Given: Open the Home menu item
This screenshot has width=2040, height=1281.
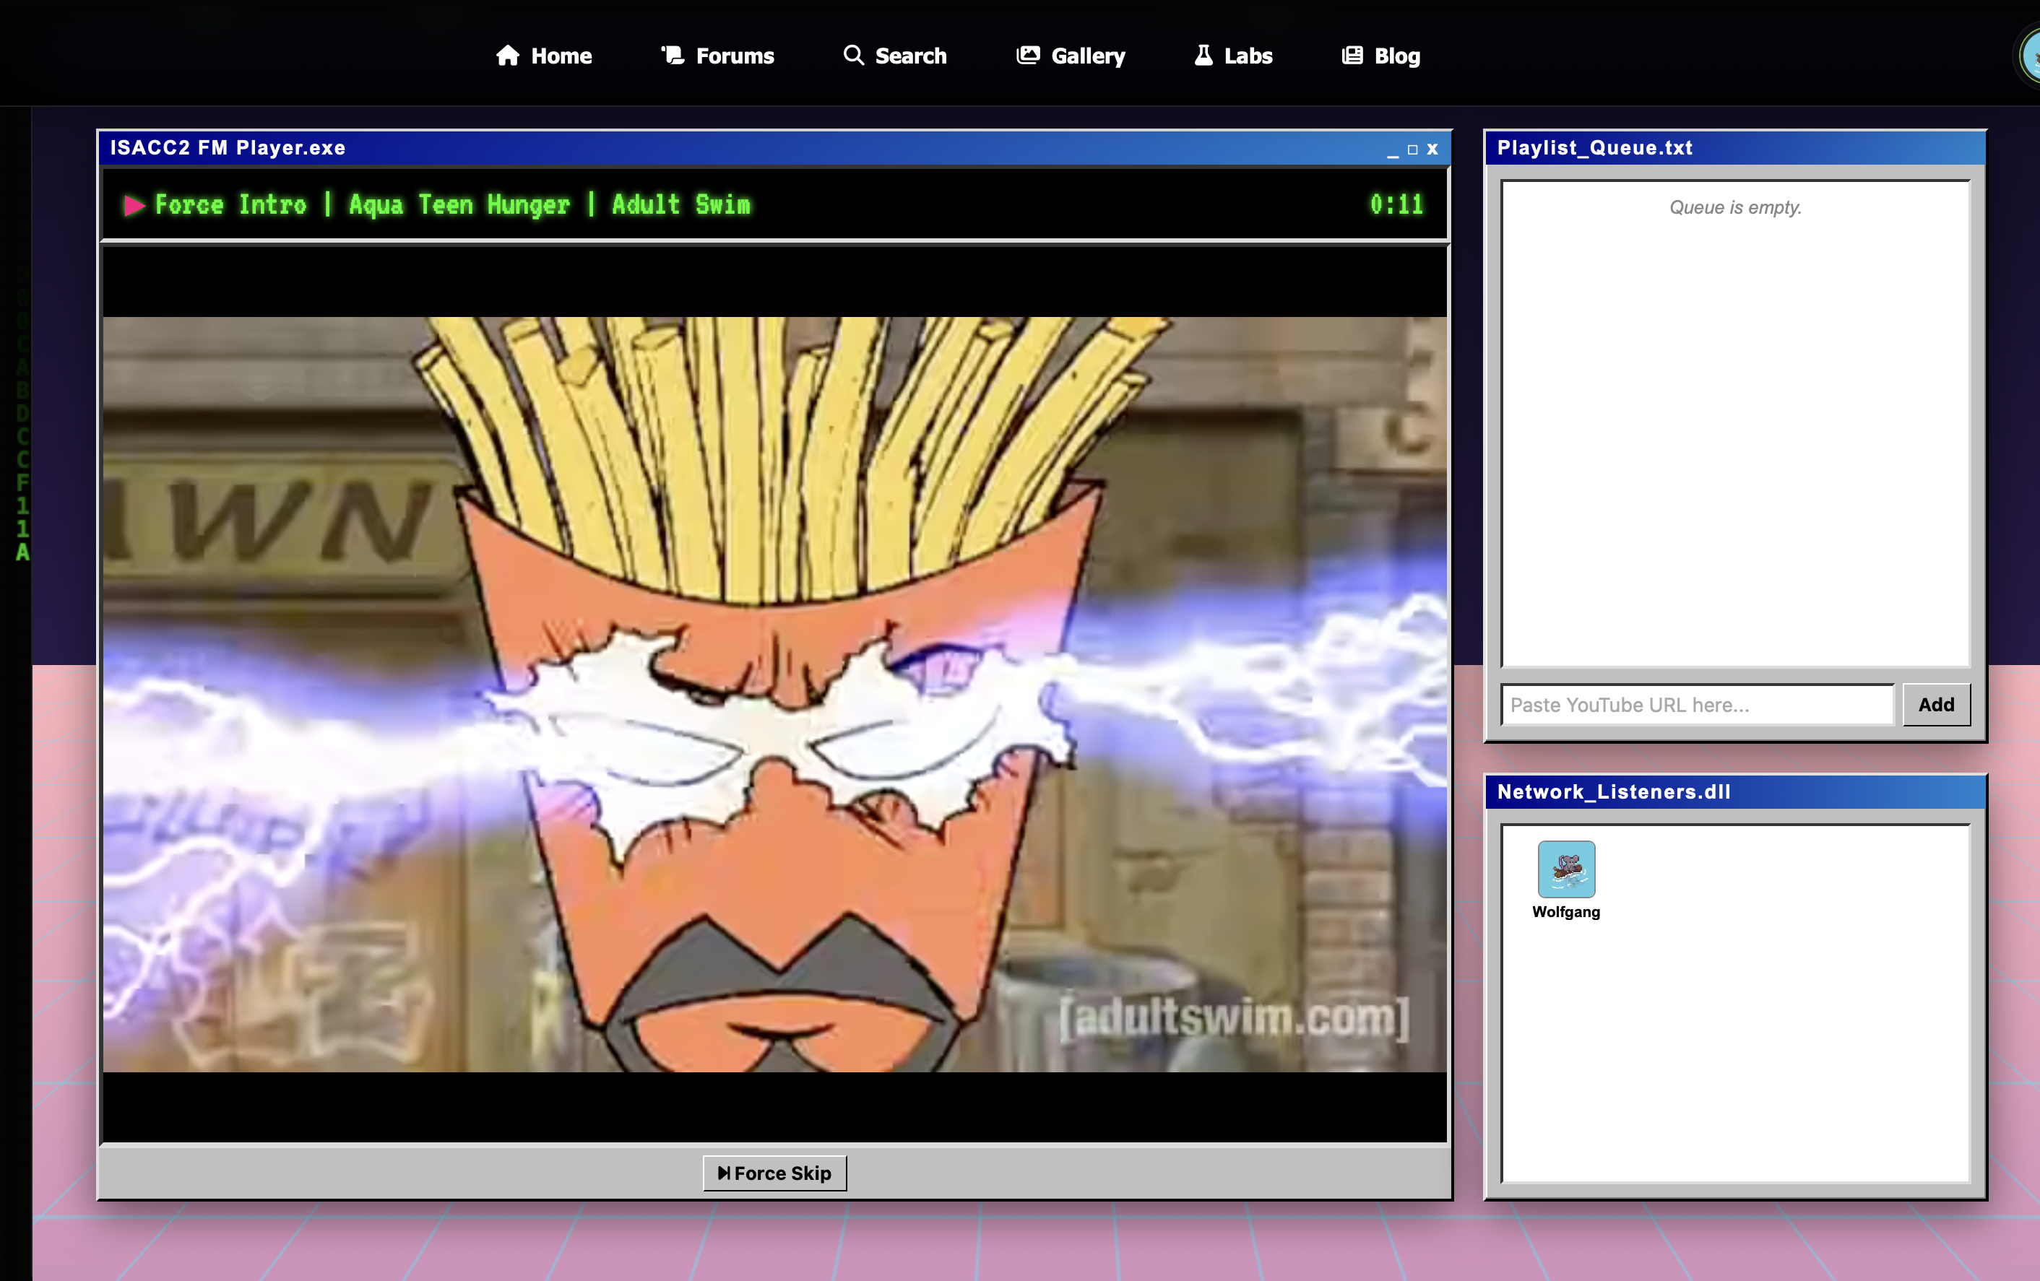Looking at the screenshot, I should tap(544, 56).
